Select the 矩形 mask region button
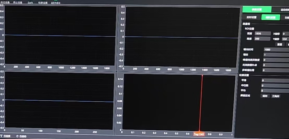Viewport: 289px width, 139px height. point(265,96)
